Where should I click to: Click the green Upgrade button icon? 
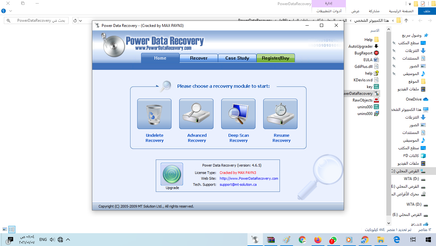pos(172,174)
